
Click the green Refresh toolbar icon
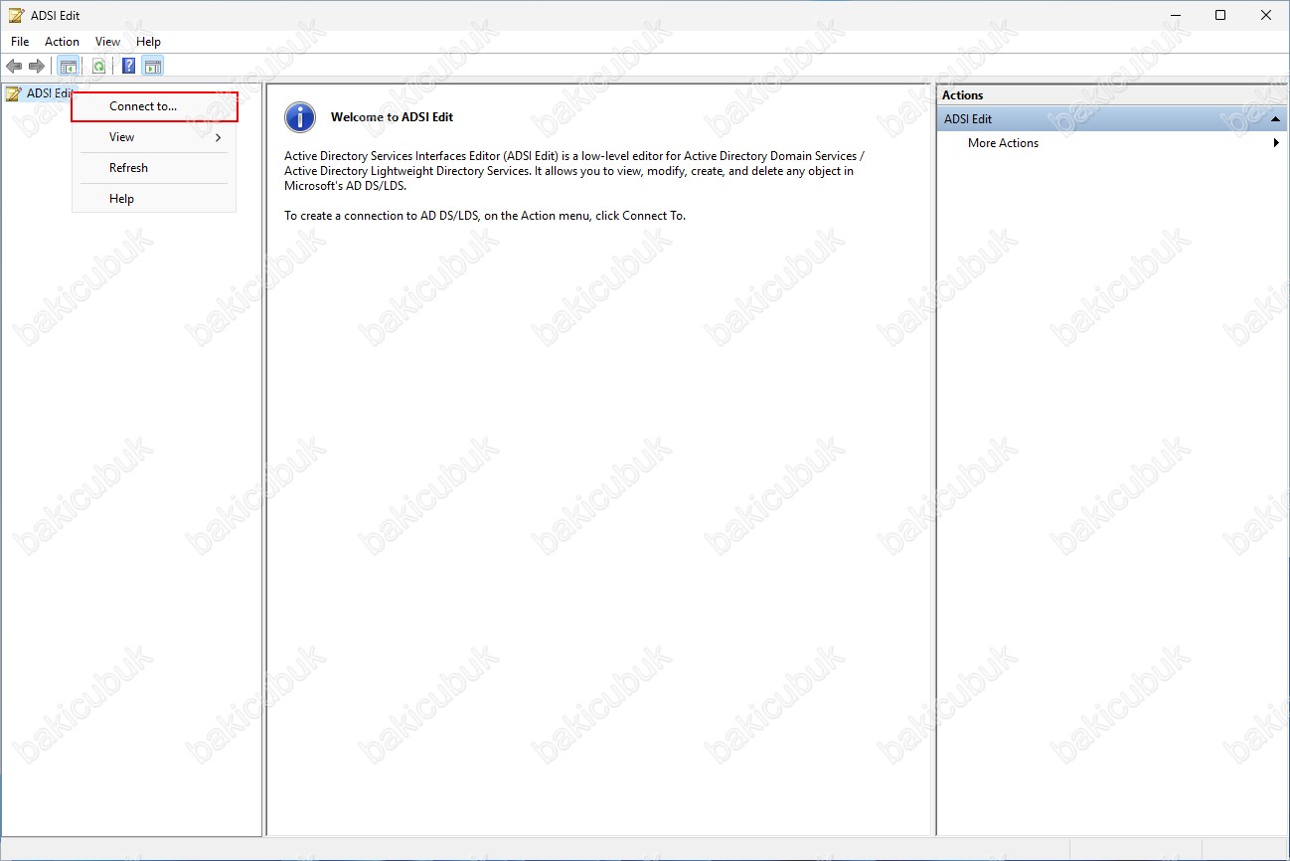tap(98, 67)
